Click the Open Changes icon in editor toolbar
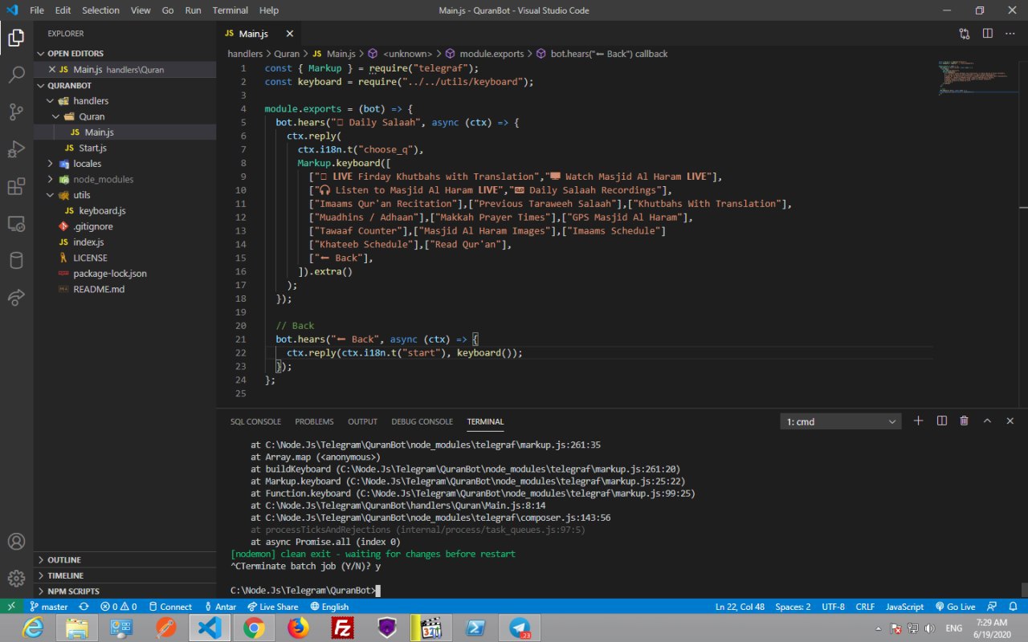 (x=965, y=34)
